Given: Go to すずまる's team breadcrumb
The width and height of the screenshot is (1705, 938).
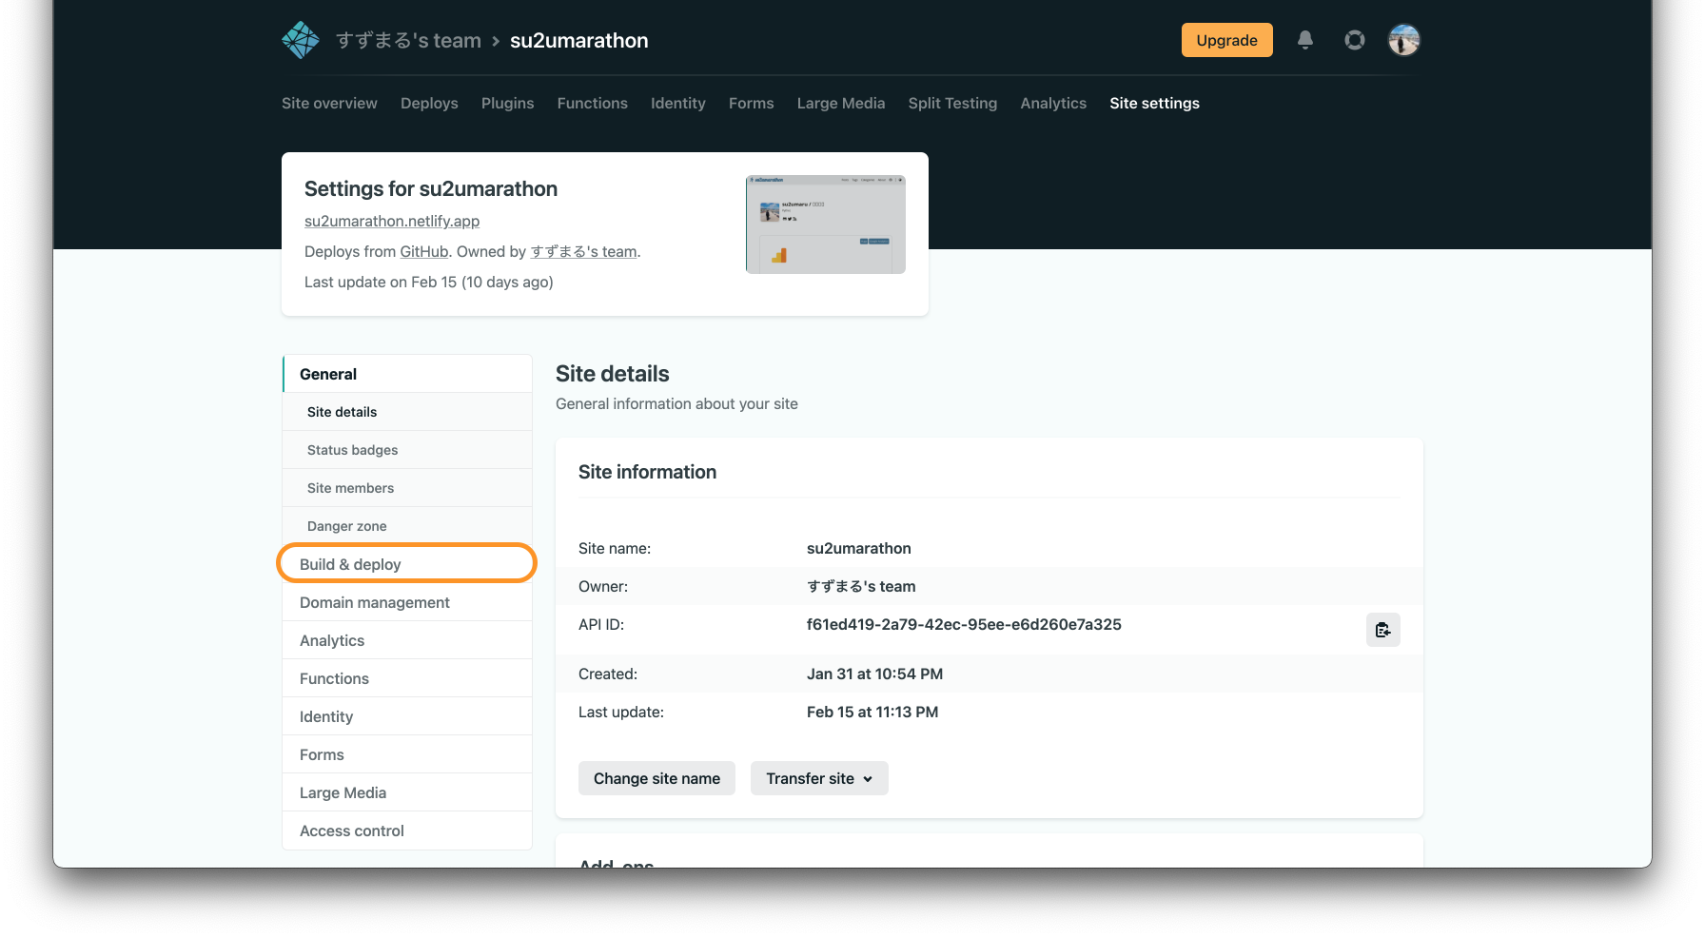Looking at the screenshot, I should coord(408,40).
